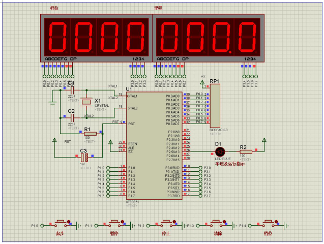This screenshot has height=244, width=324.
Task: Click the U1 reference label
Action: pos(129,89)
